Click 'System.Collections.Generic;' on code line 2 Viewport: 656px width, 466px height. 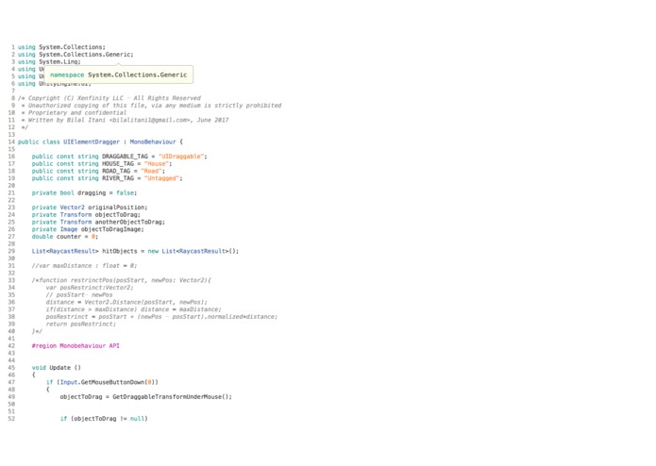86,55
